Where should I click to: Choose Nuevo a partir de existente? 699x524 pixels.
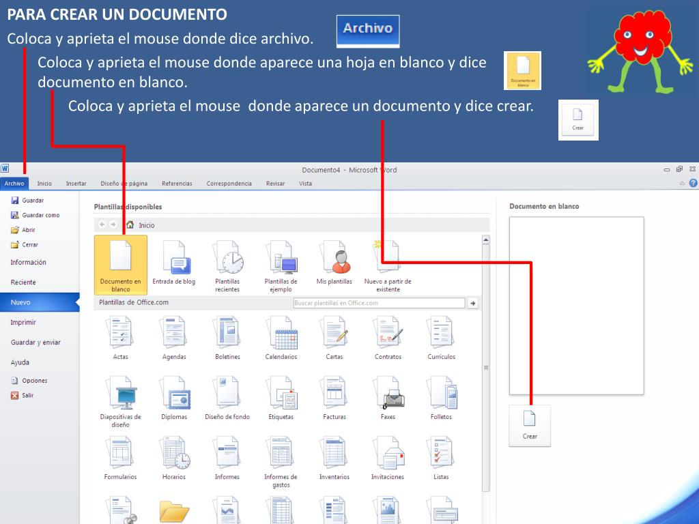[x=388, y=266]
